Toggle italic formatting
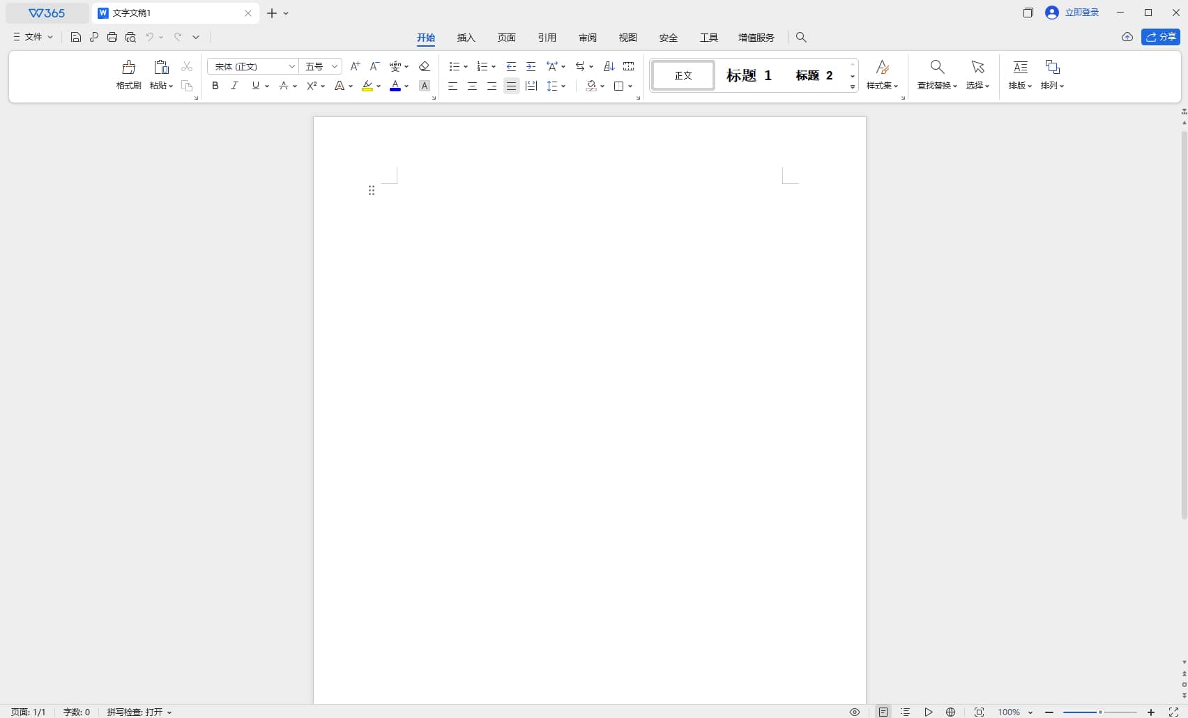The height and width of the screenshot is (718, 1188). pos(234,86)
